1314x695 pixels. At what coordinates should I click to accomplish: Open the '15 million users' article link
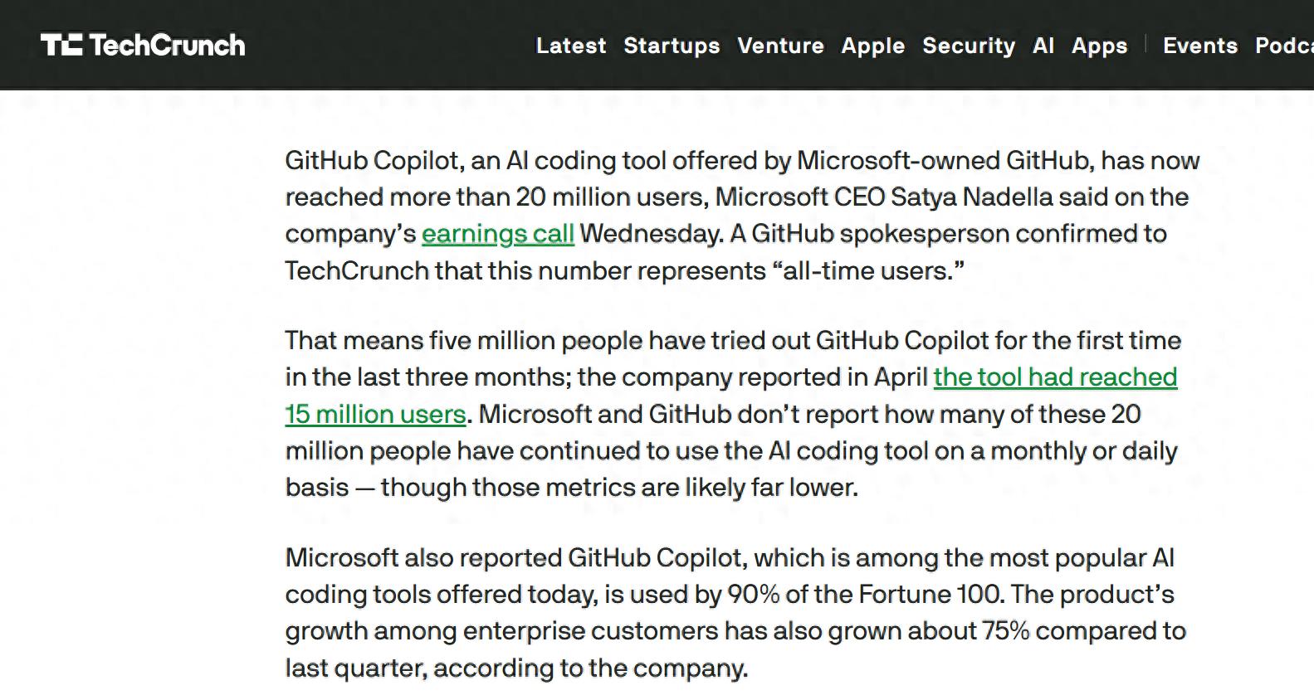(374, 414)
